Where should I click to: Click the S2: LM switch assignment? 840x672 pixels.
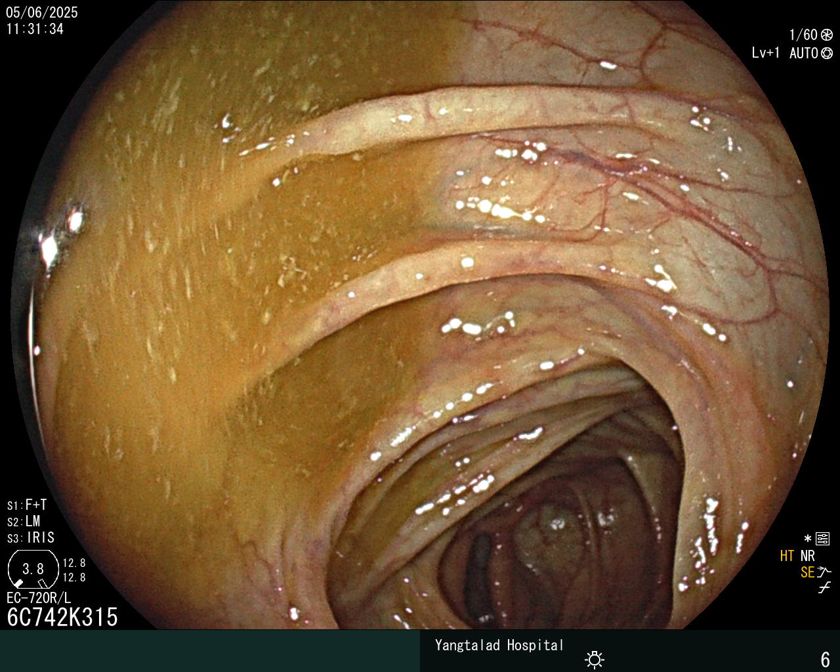point(24,522)
